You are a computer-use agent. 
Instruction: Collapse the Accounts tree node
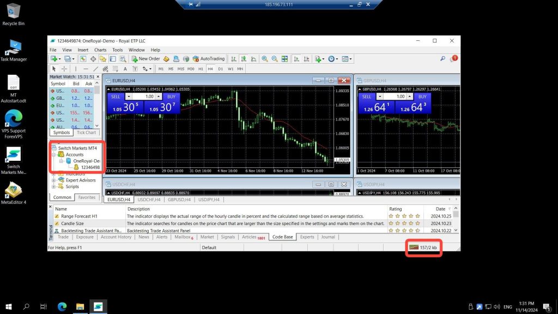pyautogui.click(x=54, y=154)
